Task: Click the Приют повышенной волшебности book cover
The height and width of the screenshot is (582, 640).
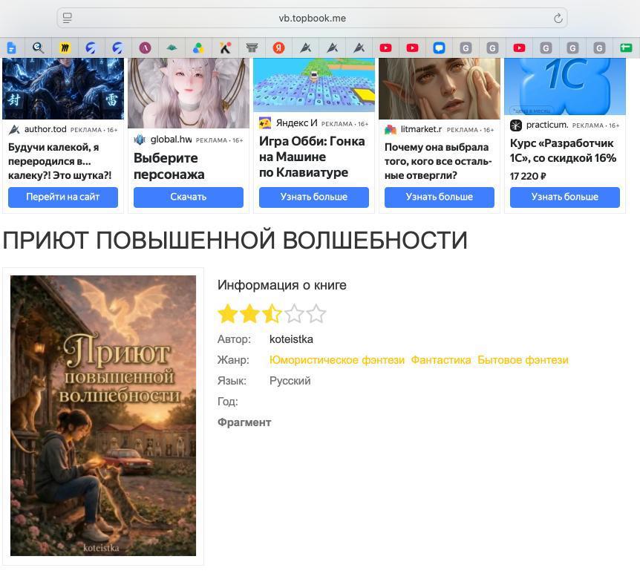Action: tap(103, 416)
